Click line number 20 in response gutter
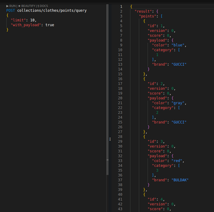Image resolution: width=214 pixels, height=212 pixels. tap(120, 98)
